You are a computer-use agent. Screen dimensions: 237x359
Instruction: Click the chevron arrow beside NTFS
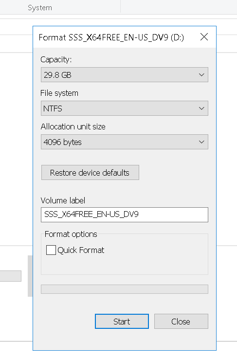(x=201, y=108)
